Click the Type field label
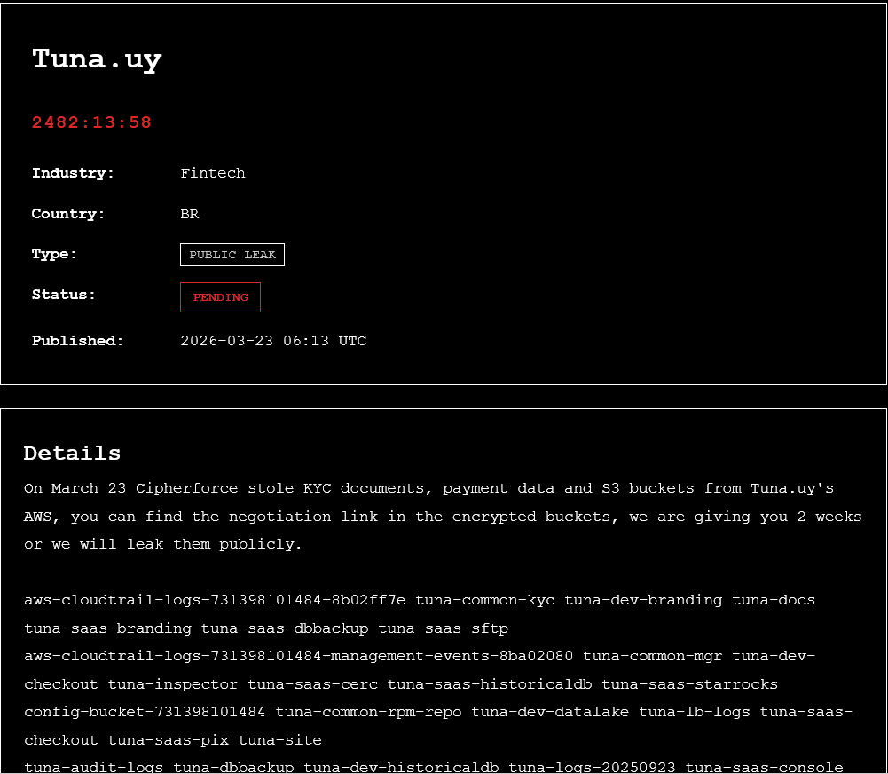This screenshot has width=888, height=774. [54, 254]
